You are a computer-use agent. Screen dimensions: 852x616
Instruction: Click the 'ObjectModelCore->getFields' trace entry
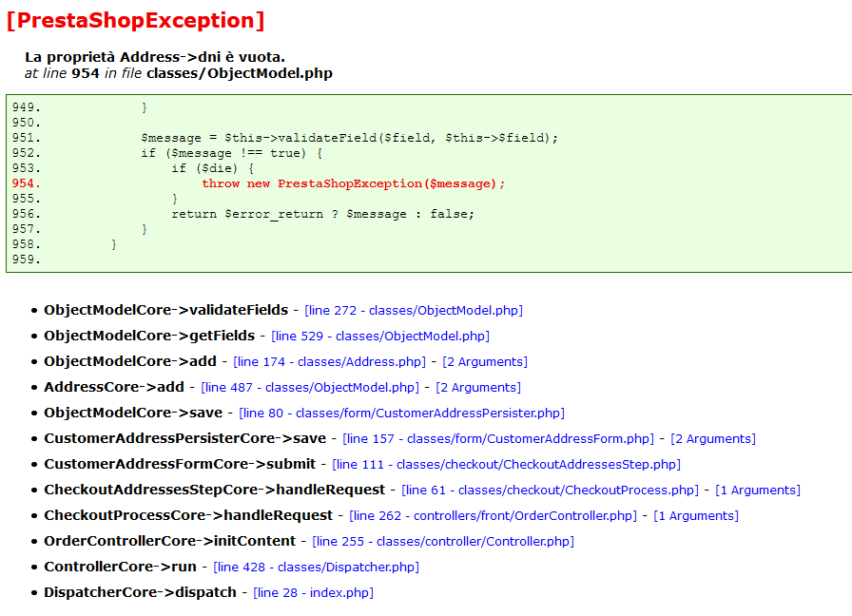pos(149,336)
